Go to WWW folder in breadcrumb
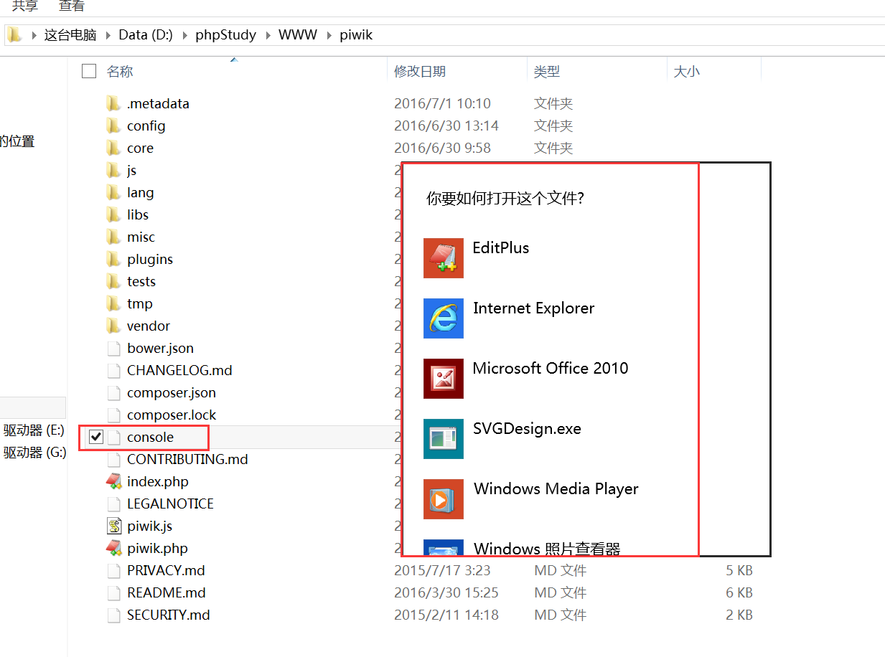Viewport: 885px width, 657px height. point(298,35)
